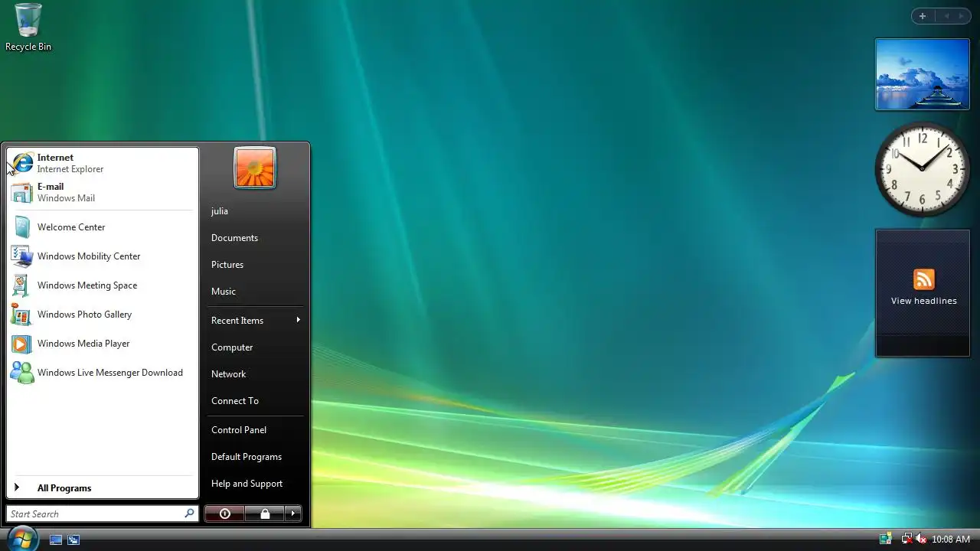Open Windows Live Messenger Download

pyautogui.click(x=103, y=373)
